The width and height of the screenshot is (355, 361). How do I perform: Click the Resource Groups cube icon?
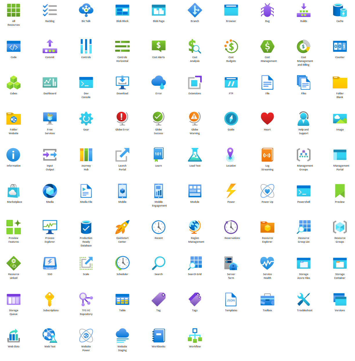tap(340, 227)
